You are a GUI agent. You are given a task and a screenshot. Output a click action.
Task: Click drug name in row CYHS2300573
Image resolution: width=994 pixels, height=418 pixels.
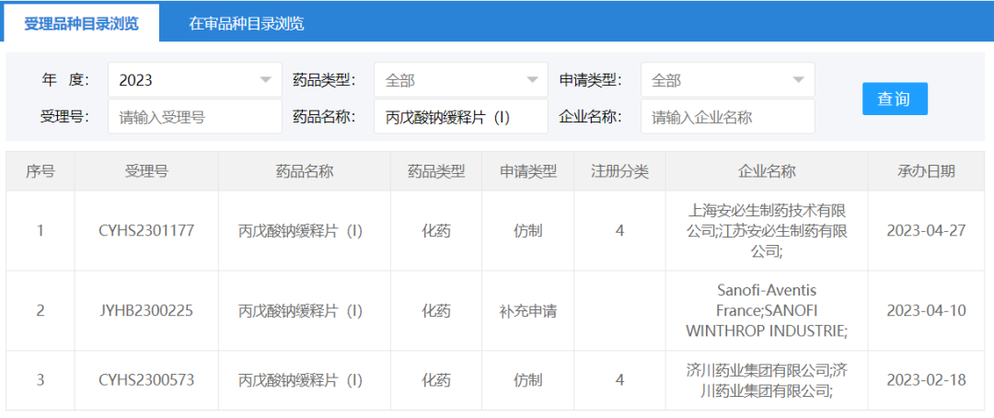coord(300,380)
